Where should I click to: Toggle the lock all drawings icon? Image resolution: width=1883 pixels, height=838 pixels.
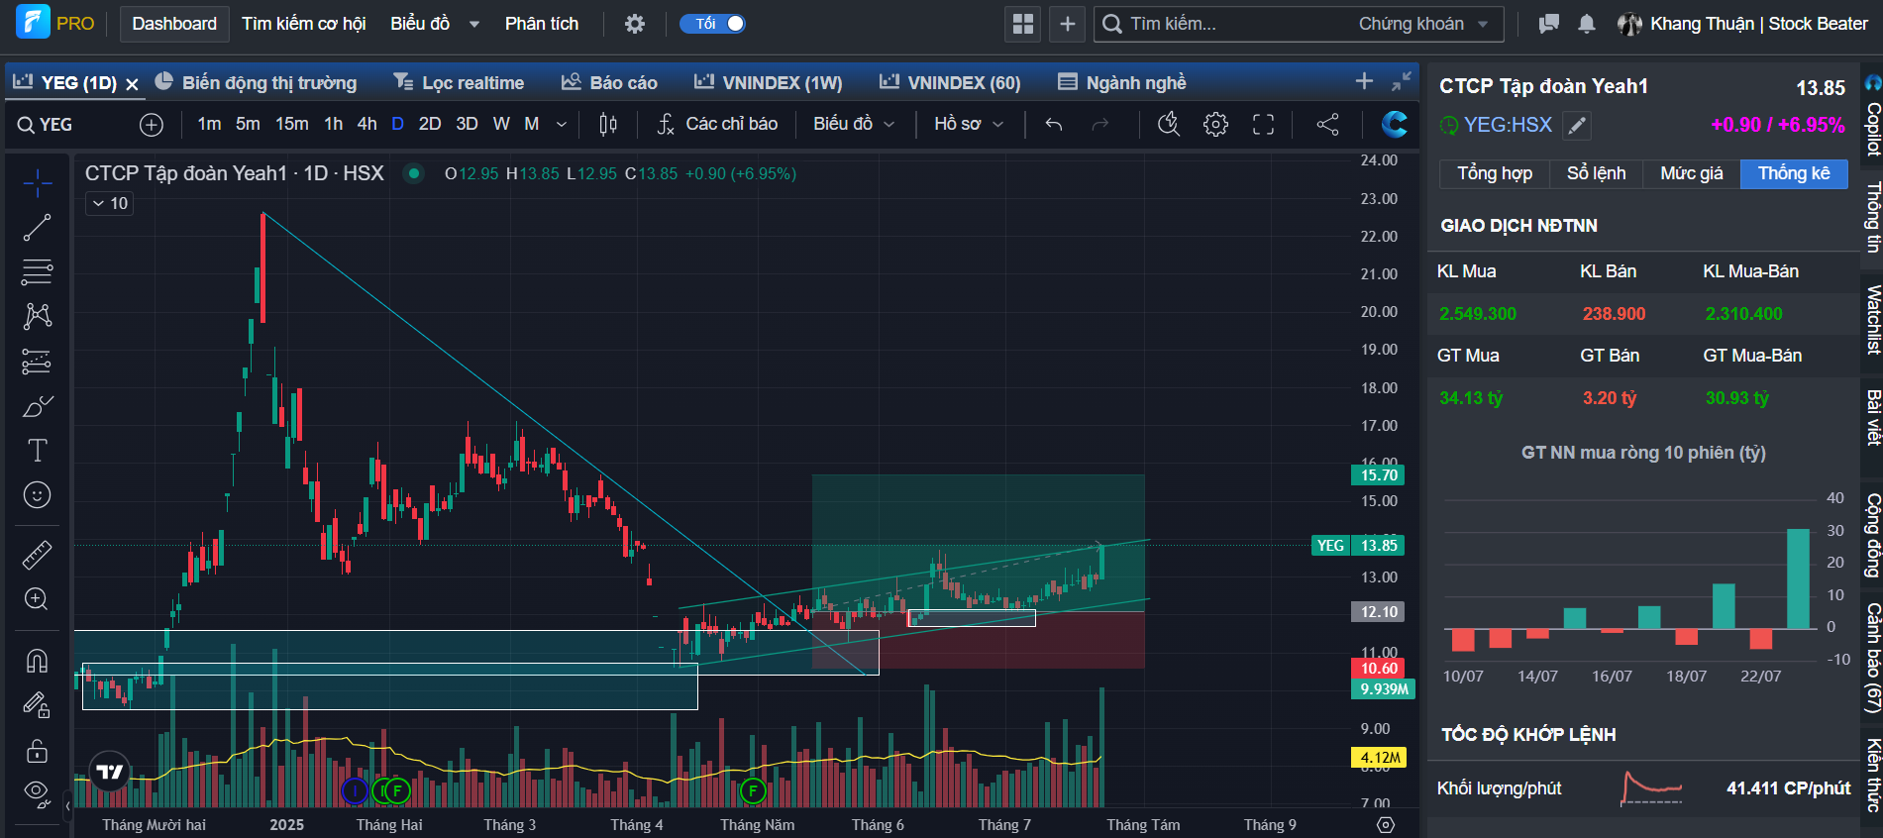point(37,751)
